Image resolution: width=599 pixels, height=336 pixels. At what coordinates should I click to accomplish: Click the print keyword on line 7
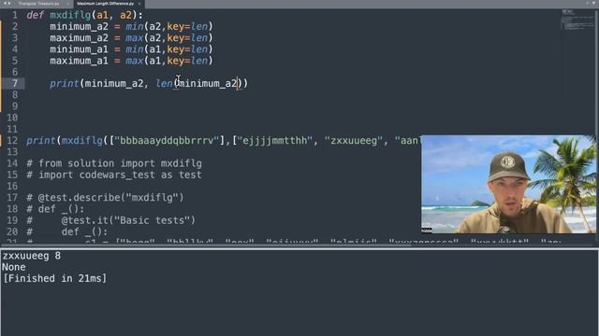(65, 83)
